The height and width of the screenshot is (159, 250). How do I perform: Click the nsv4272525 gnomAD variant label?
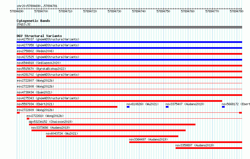coord(48,57)
